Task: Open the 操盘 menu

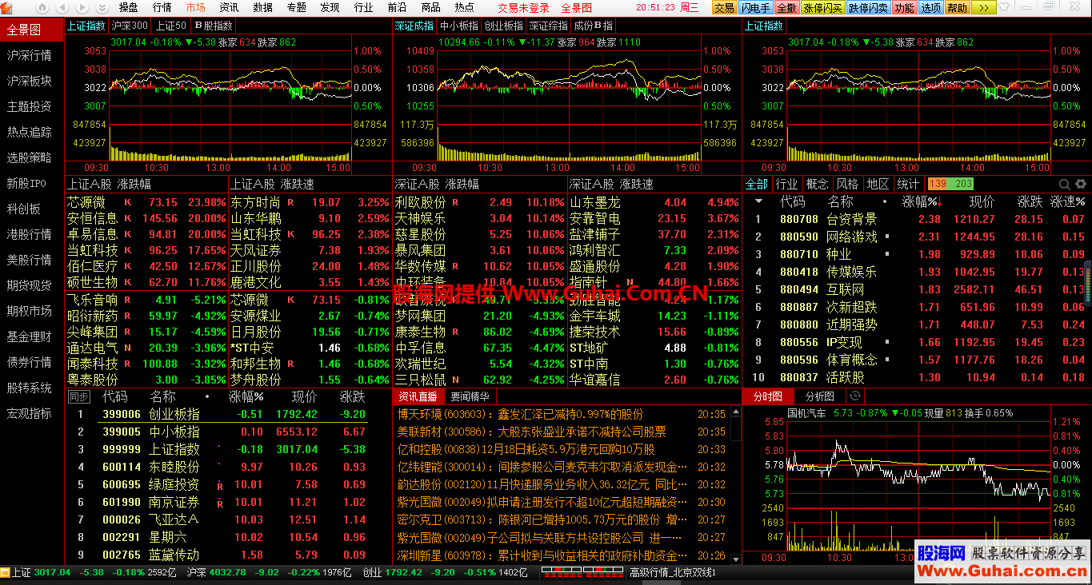Action: click(128, 7)
